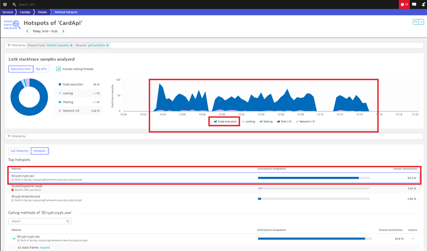Go to previous timeframe with left arrow
Viewport: 427px width, 251px height.
tap(28, 31)
